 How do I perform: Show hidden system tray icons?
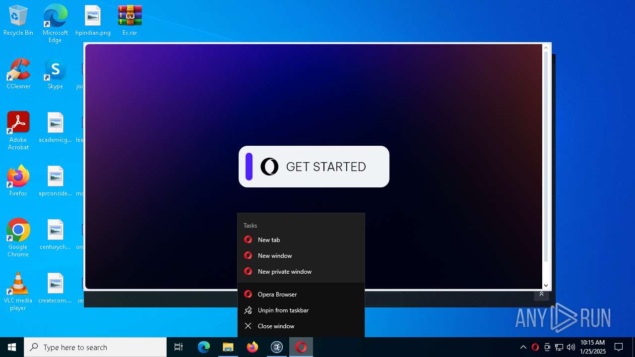pos(523,347)
